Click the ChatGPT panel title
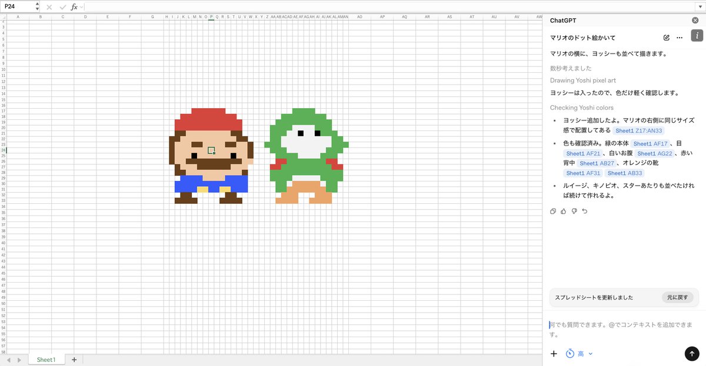Screen dimensions: 706x366 [x=563, y=20]
